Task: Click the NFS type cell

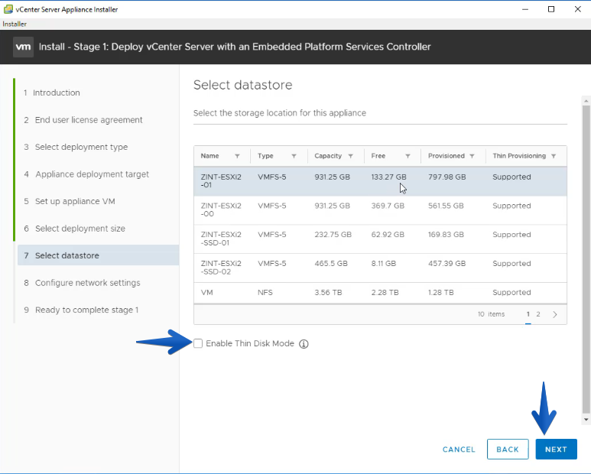Action: 265,292
